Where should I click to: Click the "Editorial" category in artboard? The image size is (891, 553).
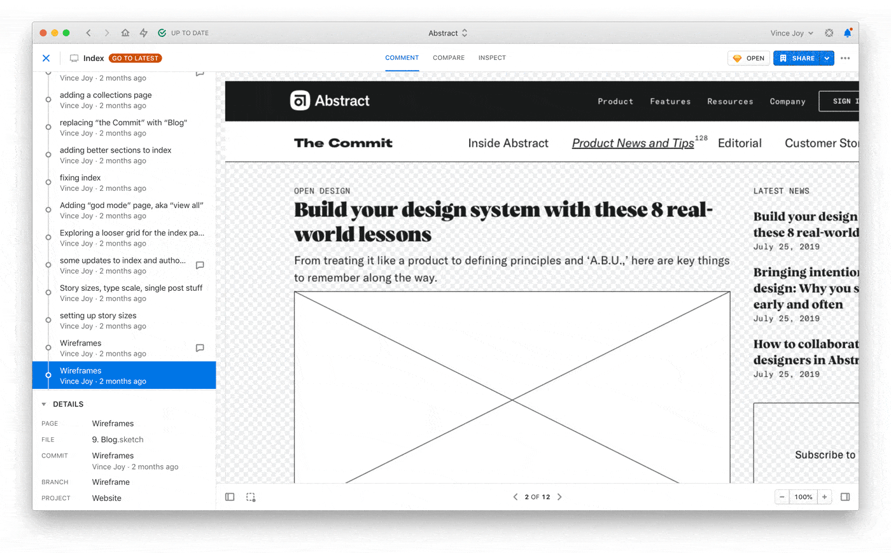tap(740, 143)
